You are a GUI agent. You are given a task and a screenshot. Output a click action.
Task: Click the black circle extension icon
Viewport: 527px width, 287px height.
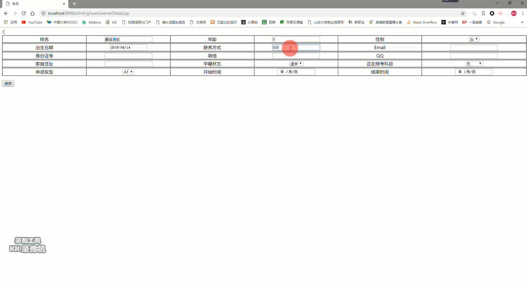coord(492,13)
